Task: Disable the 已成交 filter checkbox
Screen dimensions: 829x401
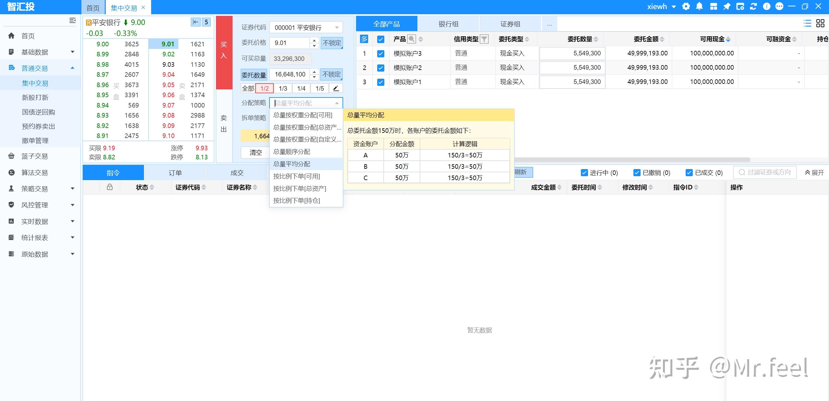Action: (x=689, y=172)
